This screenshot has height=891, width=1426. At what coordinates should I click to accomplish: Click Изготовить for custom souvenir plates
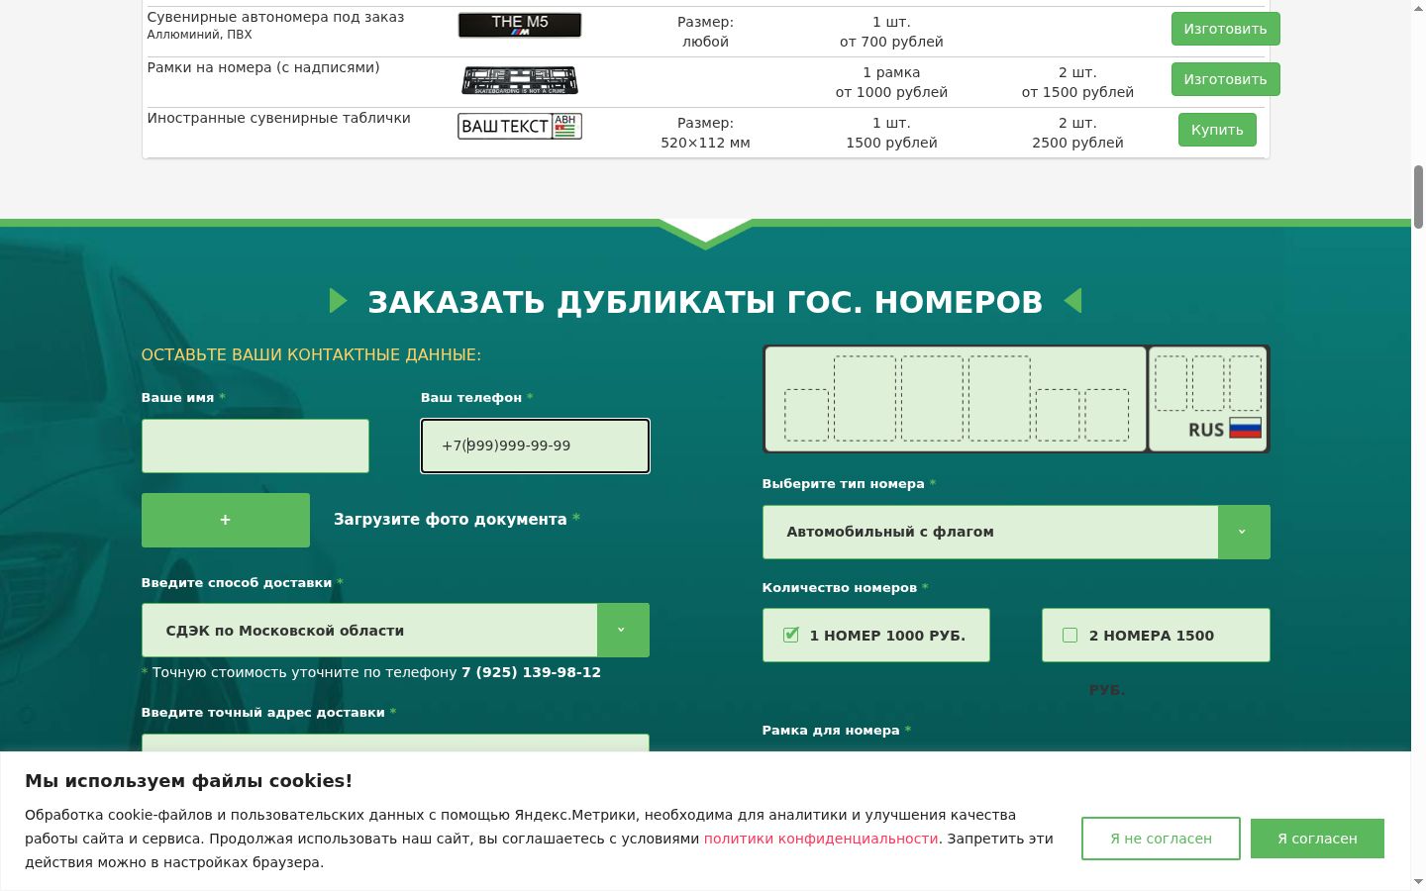tap(1225, 29)
